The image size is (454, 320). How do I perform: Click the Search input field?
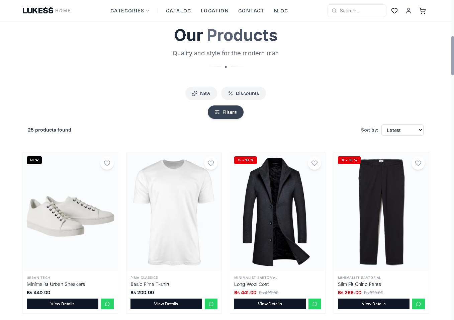(x=357, y=11)
